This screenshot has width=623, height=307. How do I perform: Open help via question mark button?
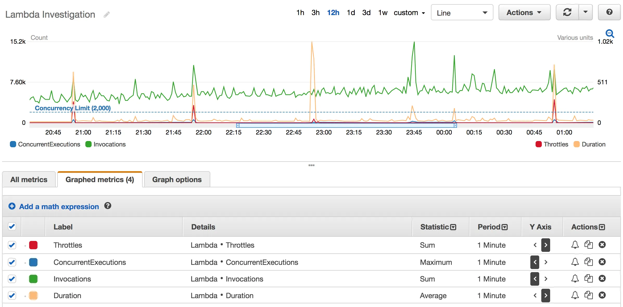(x=609, y=12)
